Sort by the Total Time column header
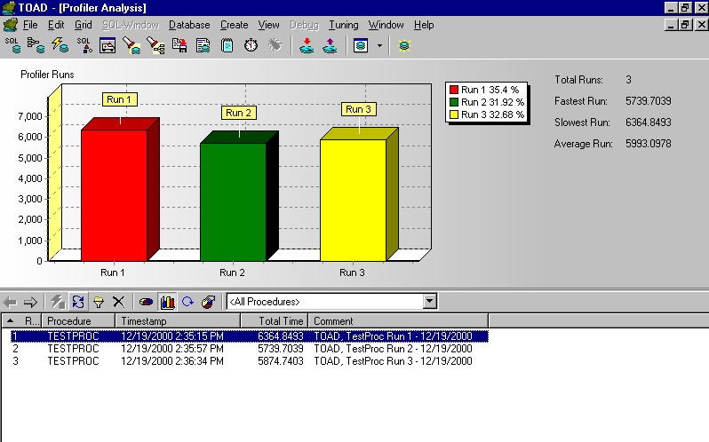This screenshot has width=709, height=442. point(275,321)
